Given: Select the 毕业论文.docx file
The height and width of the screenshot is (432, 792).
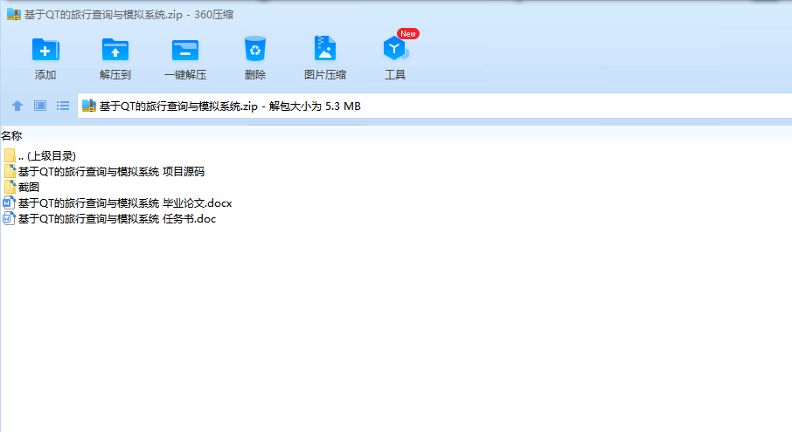Looking at the screenshot, I should coord(118,203).
